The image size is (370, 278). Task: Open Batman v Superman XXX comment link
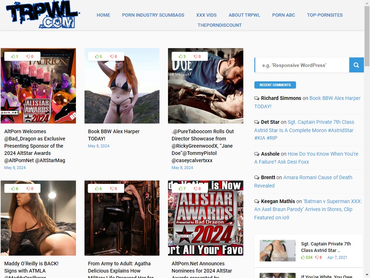tap(308, 210)
